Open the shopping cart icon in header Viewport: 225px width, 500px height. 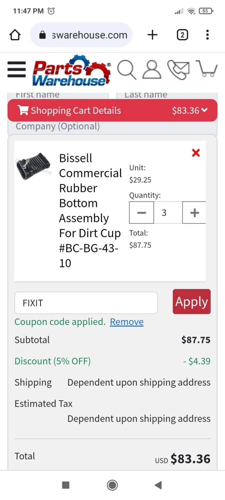207,69
